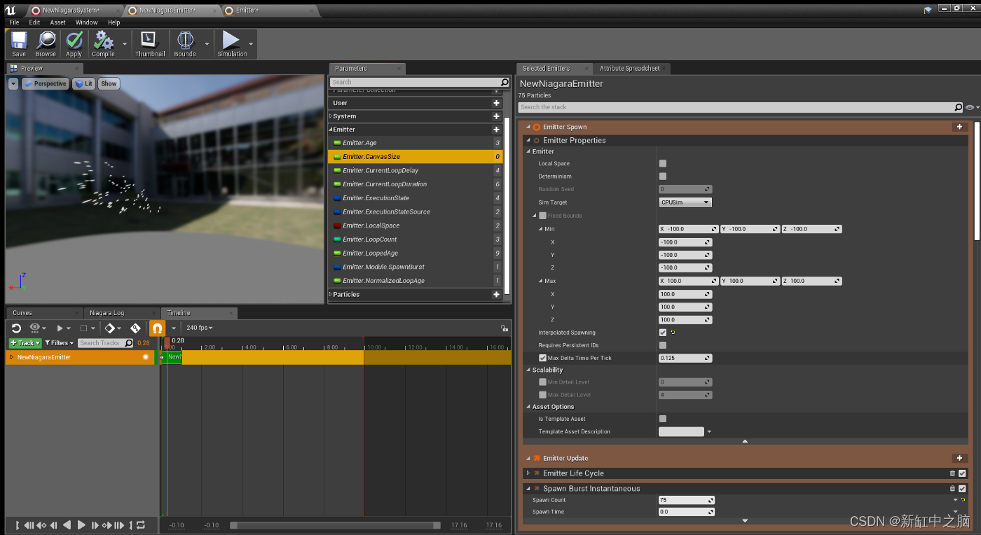This screenshot has width=981, height=535.
Task: Enable the Min Detail Level checkbox
Action: [x=542, y=382]
